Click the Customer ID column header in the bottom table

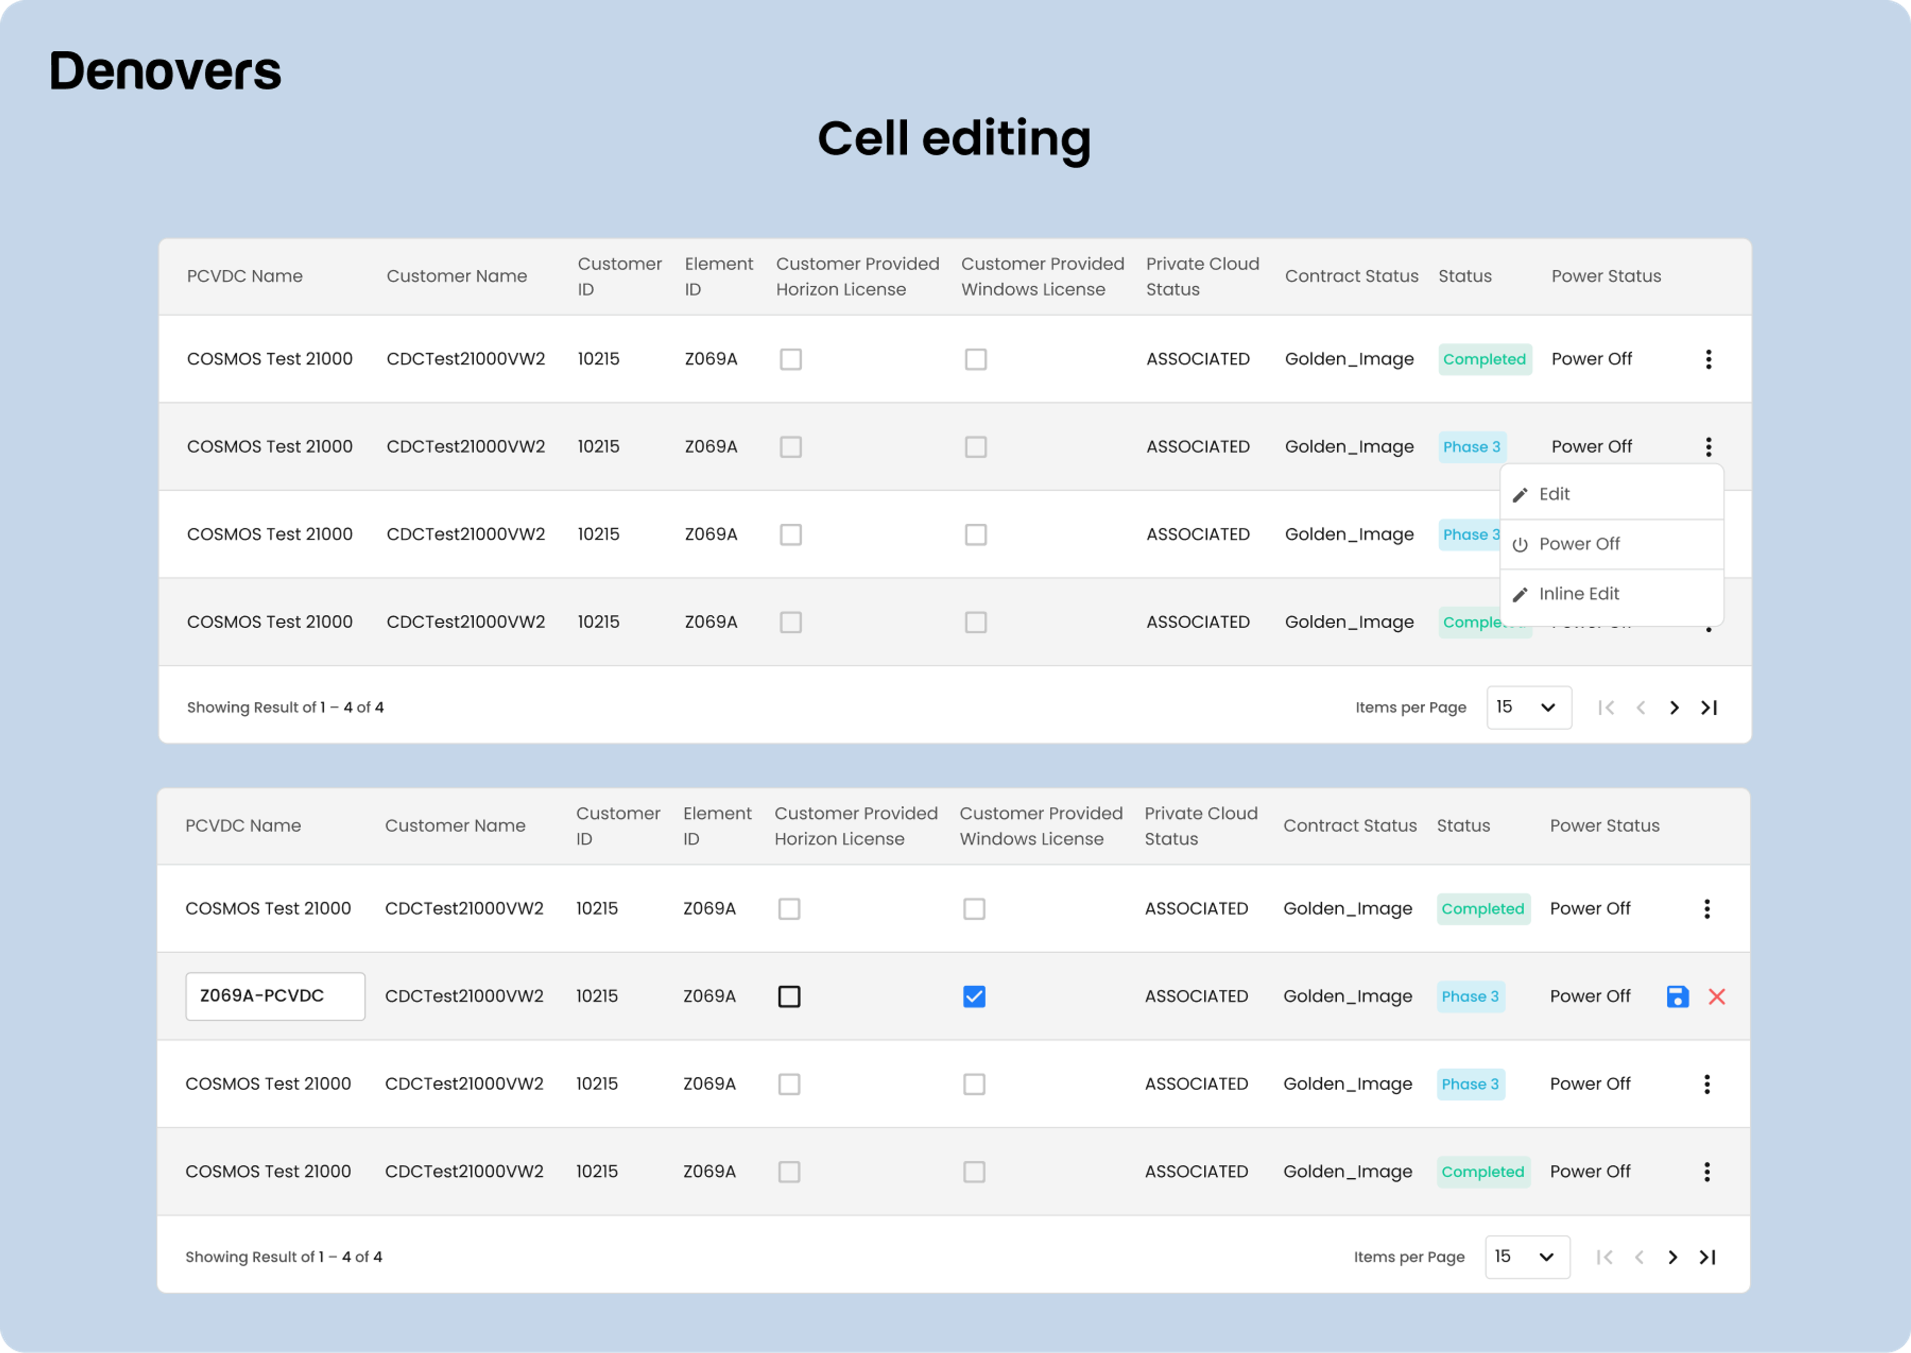point(618,826)
